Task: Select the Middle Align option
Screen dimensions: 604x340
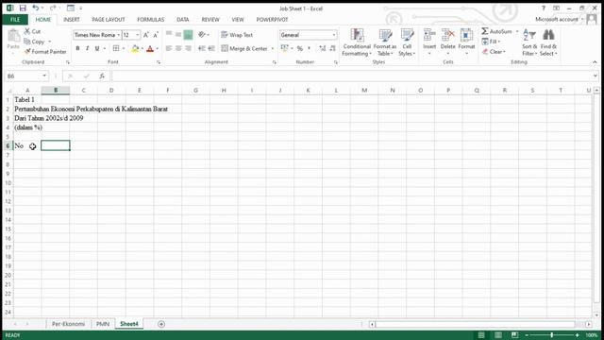Action: 178,35
